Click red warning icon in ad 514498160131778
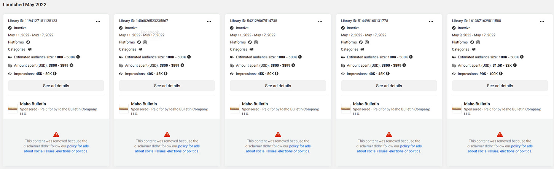554x169 pixels. [389, 134]
